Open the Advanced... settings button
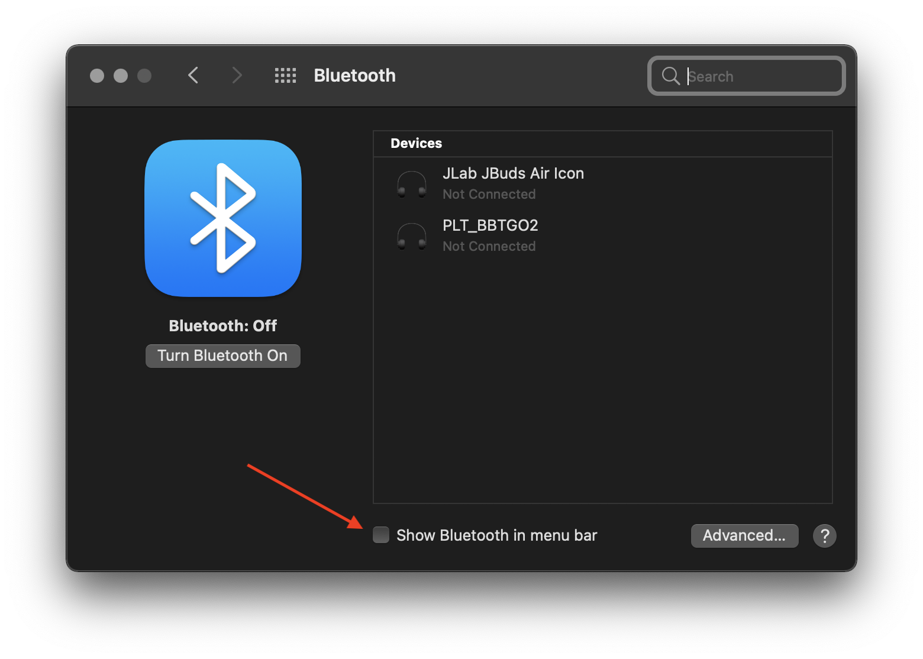The width and height of the screenshot is (923, 659). click(x=744, y=535)
